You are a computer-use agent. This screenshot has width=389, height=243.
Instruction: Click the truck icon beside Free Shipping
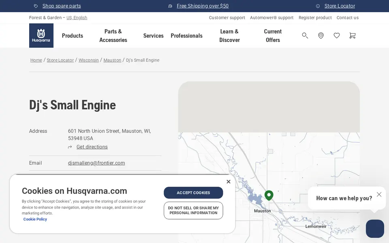[x=170, y=6]
